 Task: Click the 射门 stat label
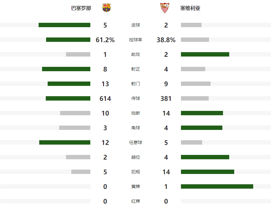(135, 84)
